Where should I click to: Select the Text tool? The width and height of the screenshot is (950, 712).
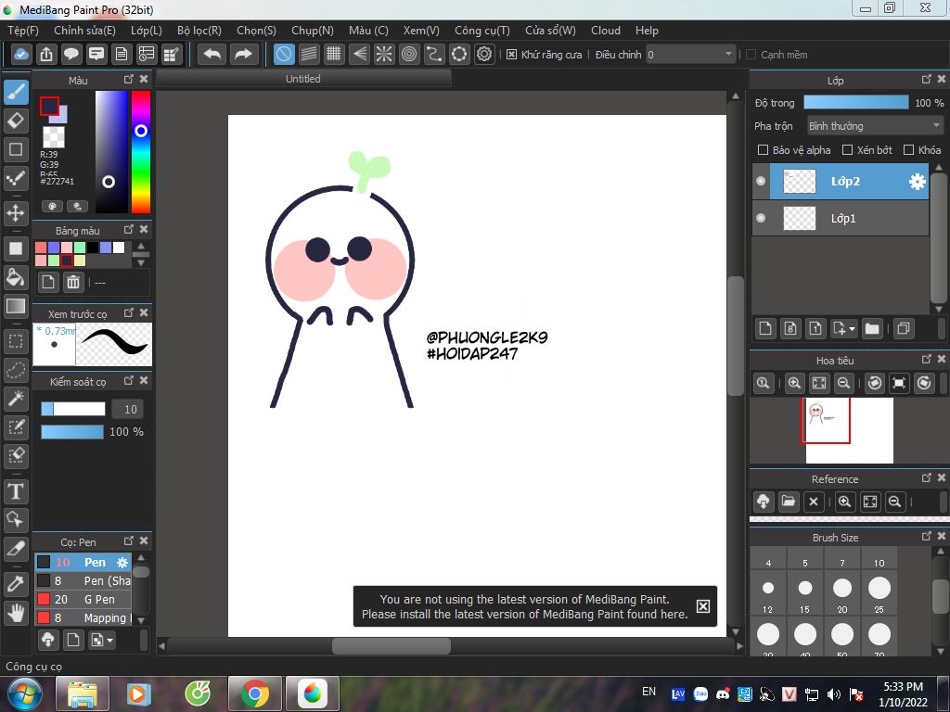click(17, 491)
